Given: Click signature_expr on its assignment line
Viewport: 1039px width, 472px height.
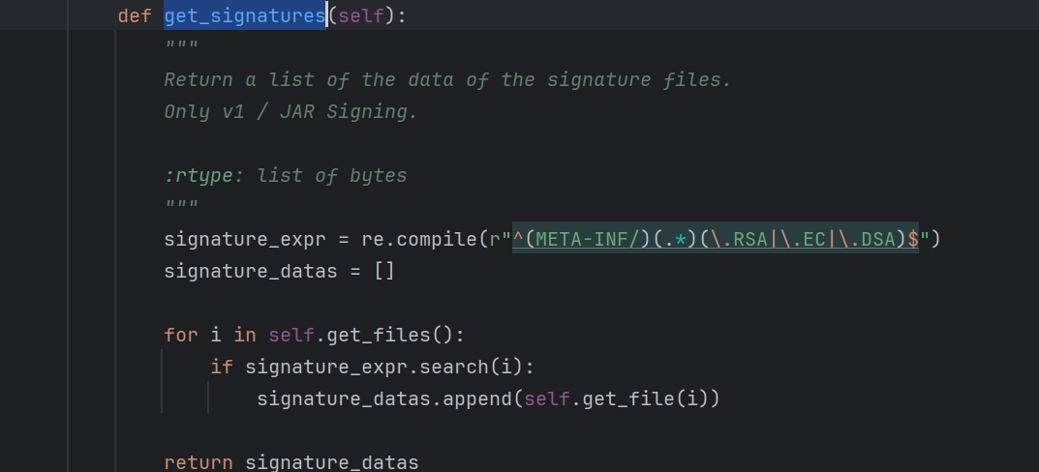Looking at the screenshot, I should tap(232, 239).
